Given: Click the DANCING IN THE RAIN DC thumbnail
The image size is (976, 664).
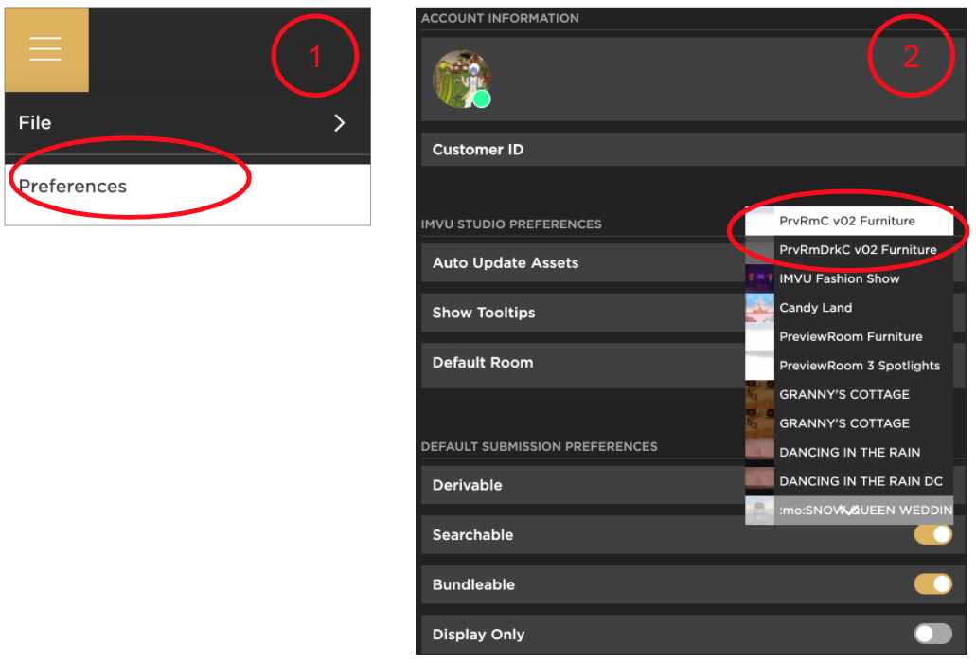Looking at the screenshot, I should [x=759, y=481].
